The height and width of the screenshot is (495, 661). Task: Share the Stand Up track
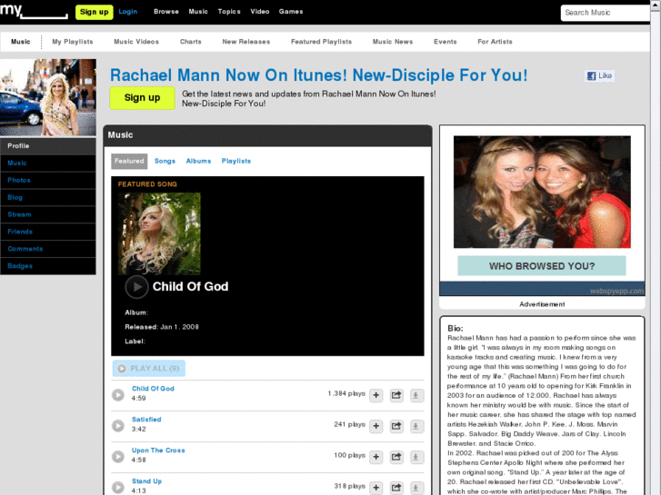coord(396,488)
